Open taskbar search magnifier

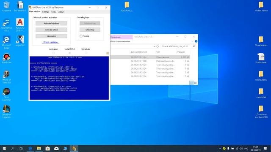(13, 148)
